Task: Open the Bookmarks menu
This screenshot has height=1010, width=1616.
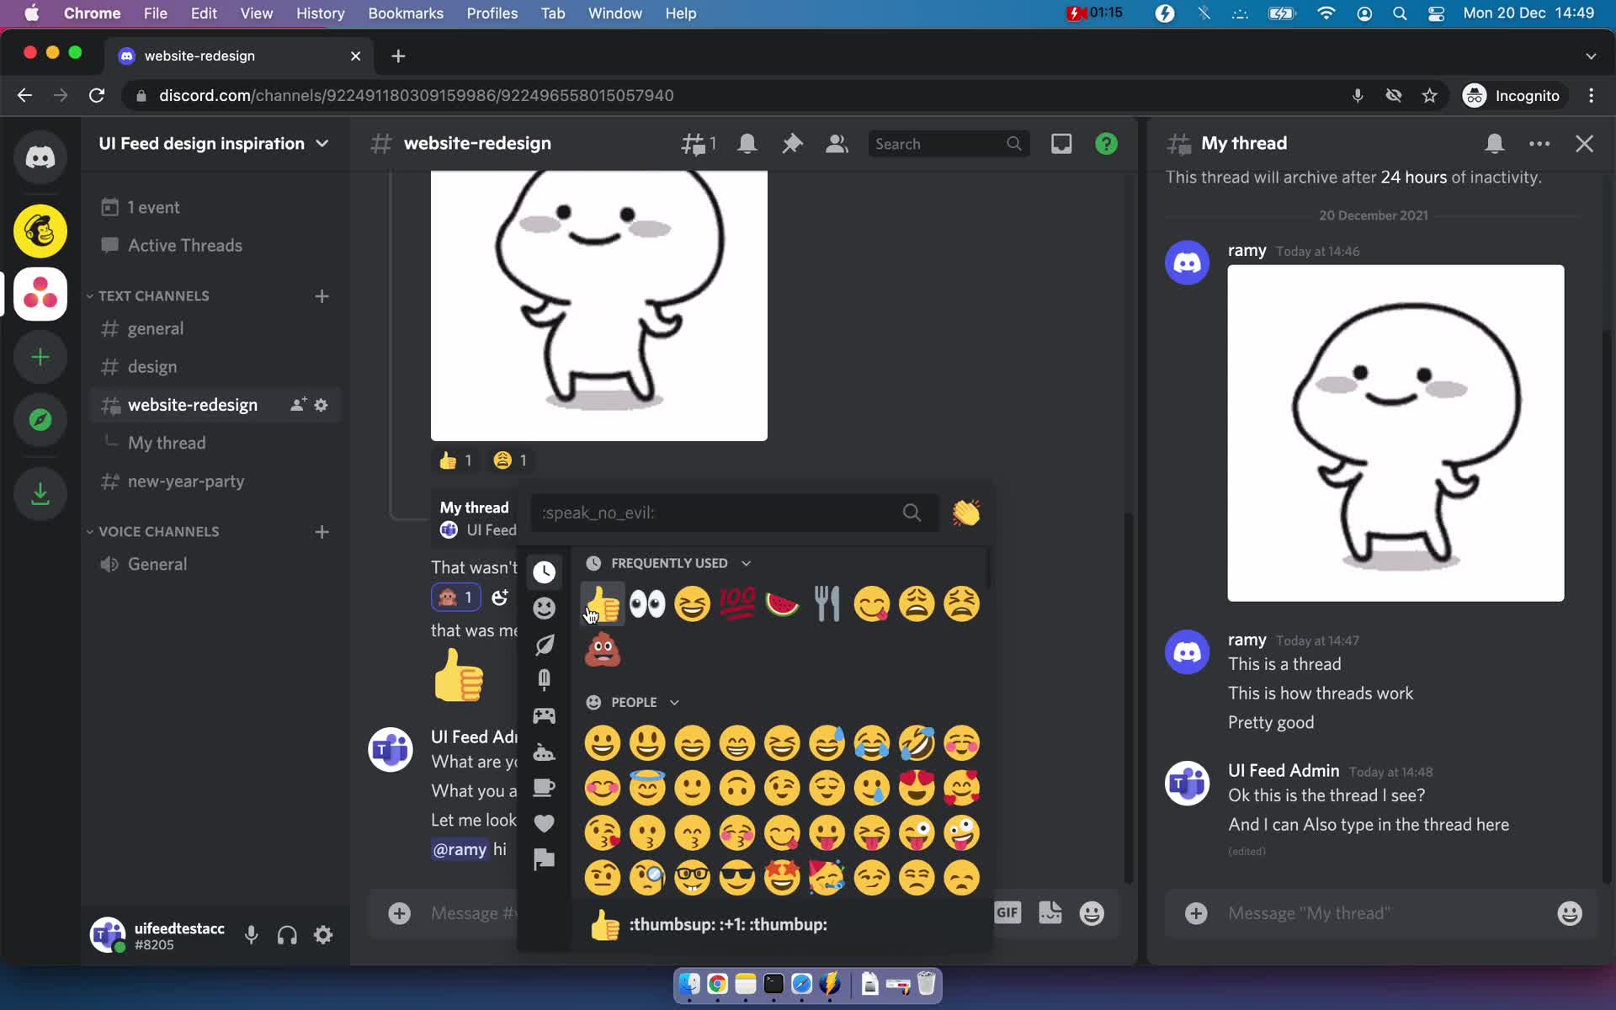Action: tap(406, 13)
